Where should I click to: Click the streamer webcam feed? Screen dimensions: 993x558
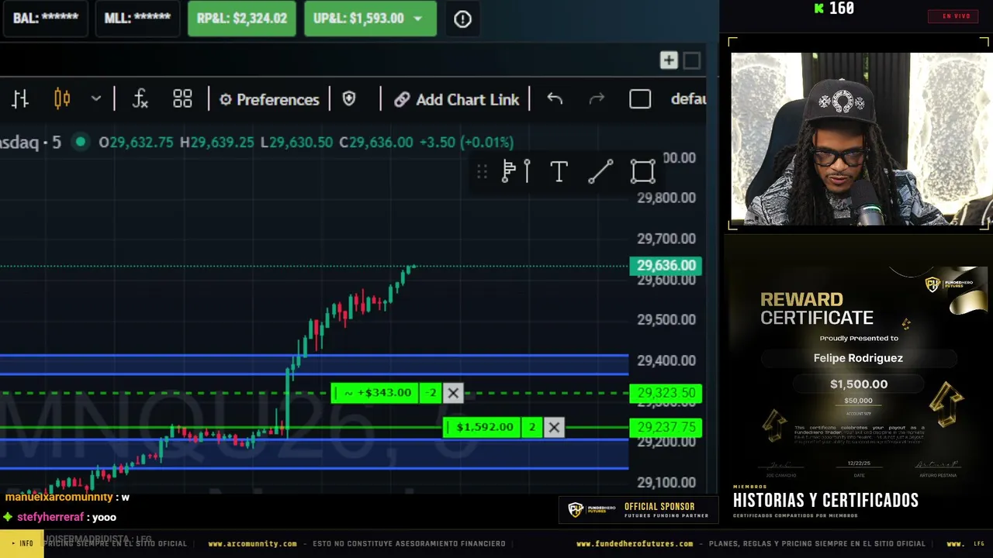coord(860,139)
